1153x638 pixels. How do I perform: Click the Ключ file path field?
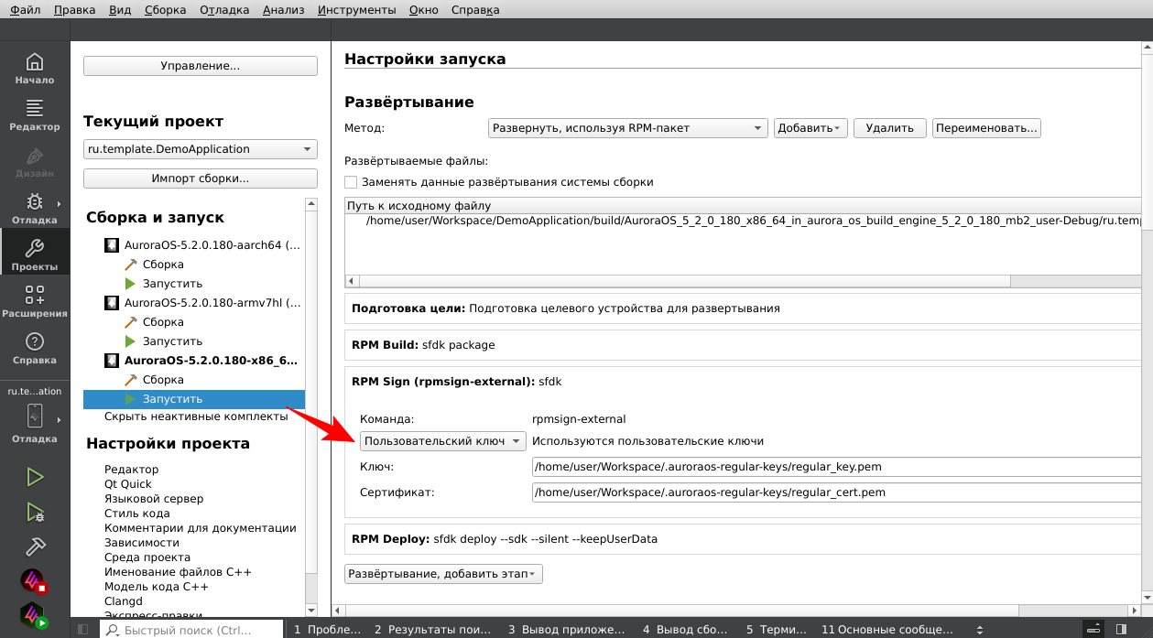(833, 467)
